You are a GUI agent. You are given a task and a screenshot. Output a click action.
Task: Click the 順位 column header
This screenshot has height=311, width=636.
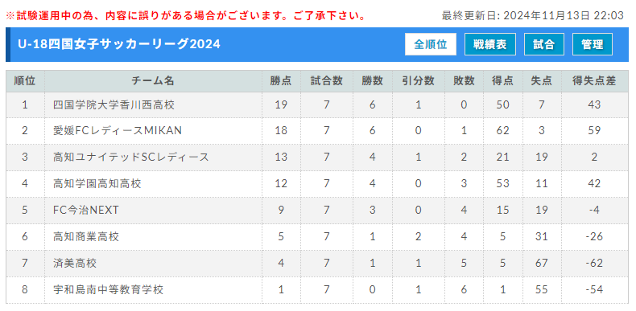pos(25,81)
